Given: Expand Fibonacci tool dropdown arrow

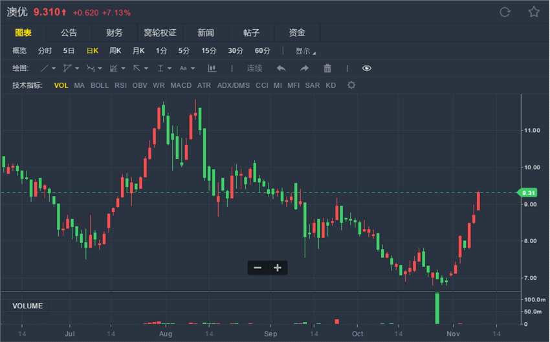Looking at the screenshot, I should pyautogui.click(x=123, y=69).
